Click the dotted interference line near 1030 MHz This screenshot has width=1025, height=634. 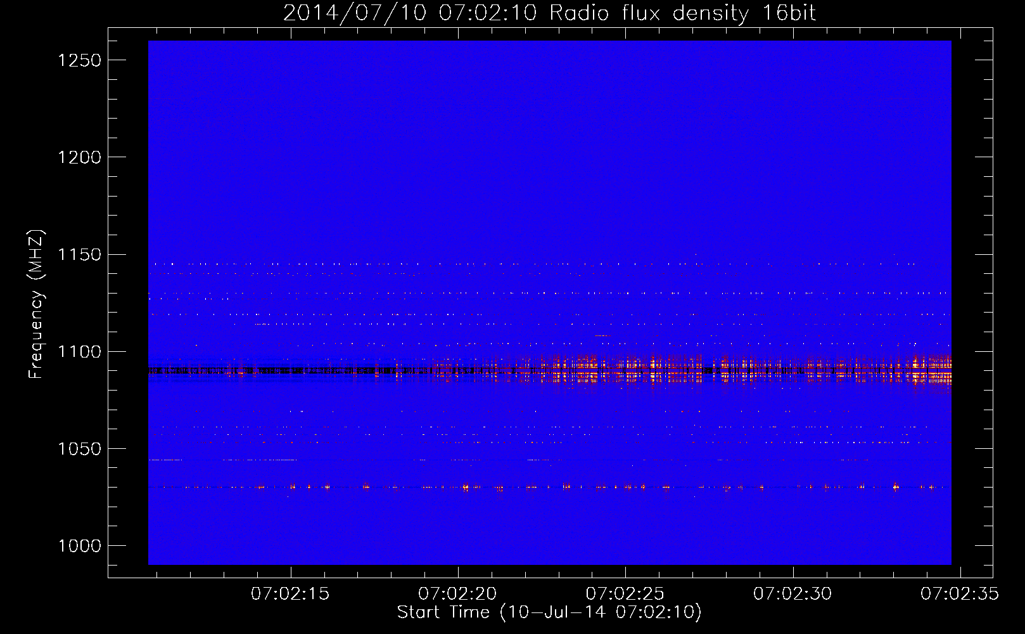click(x=549, y=488)
